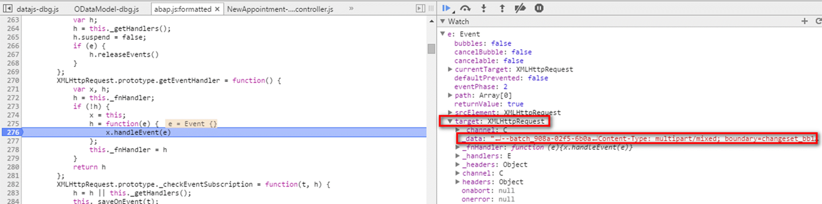822x204 pixels.
Task: Click bubbles: false property
Action: (x=482, y=43)
